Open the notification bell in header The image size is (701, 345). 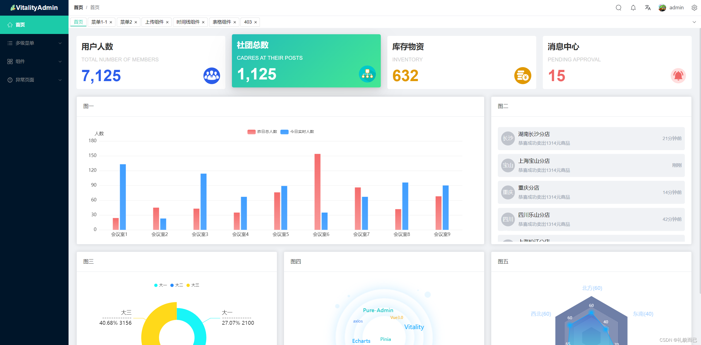pyautogui.click(x=633, y=8)
